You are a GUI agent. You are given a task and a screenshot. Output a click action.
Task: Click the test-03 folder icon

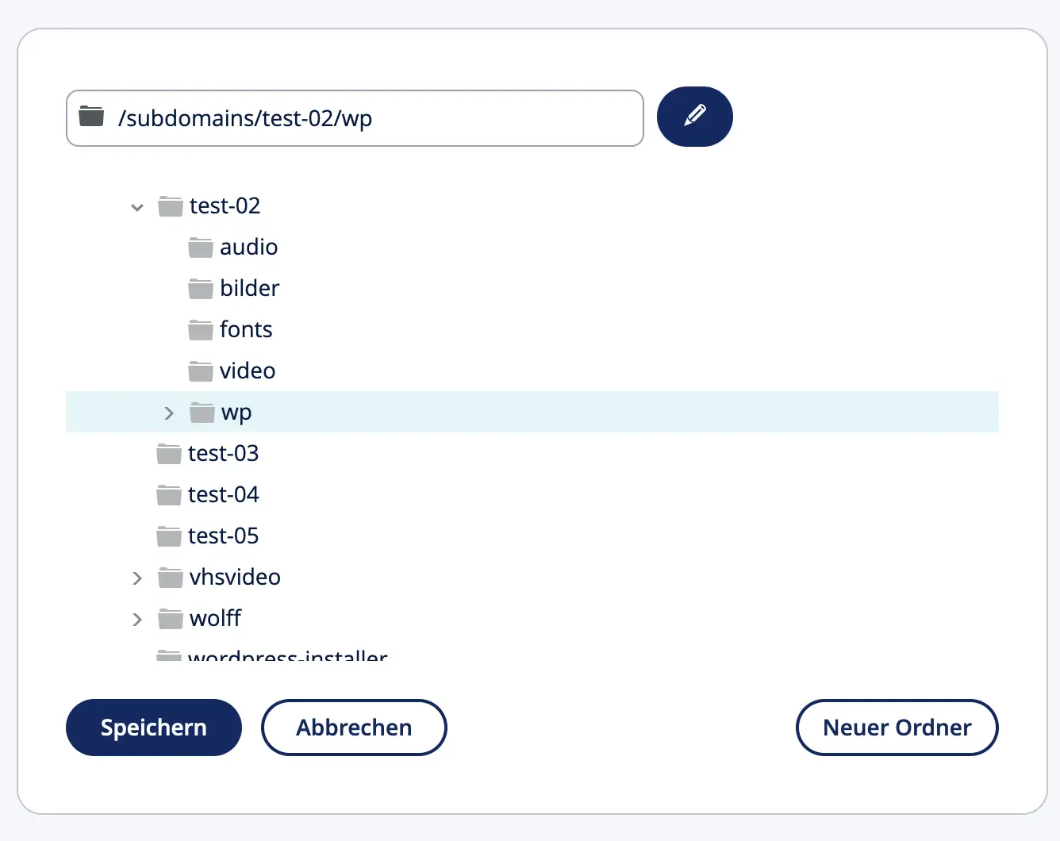168,454
